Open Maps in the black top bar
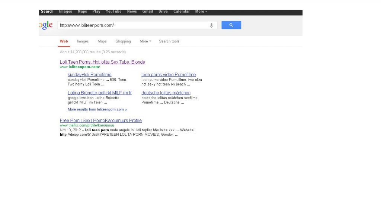The height and width of the screenshot is (215, 381). (x=82, y=12)
